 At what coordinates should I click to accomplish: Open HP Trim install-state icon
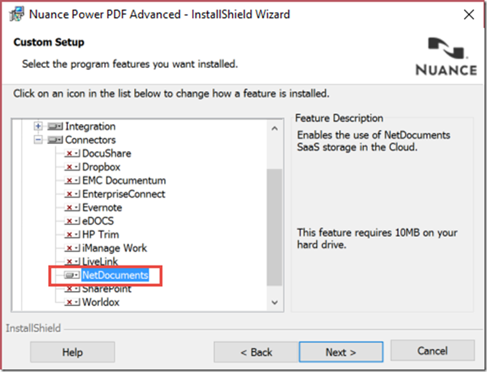pyautogui.click(x=72, y=234)
